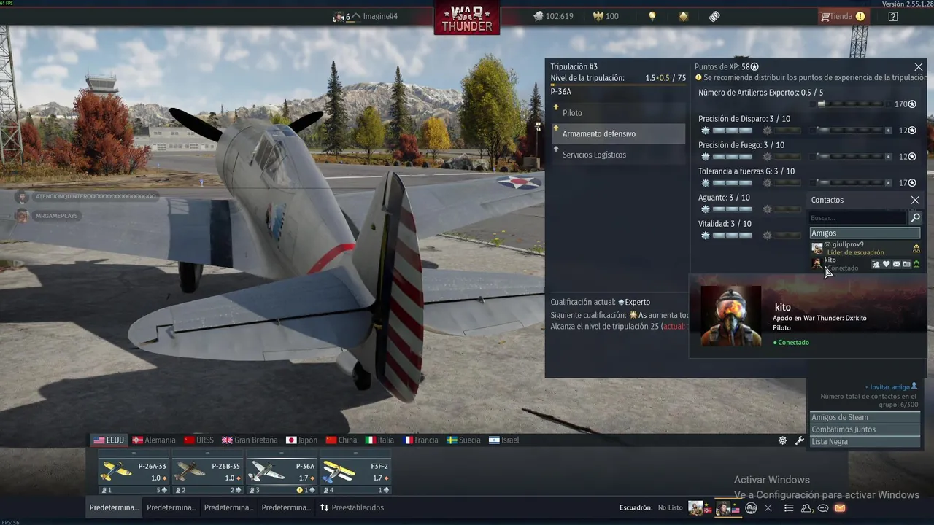934x525 pixels.
Task: Invite kito to squad icon
Action: pos(876,264)
